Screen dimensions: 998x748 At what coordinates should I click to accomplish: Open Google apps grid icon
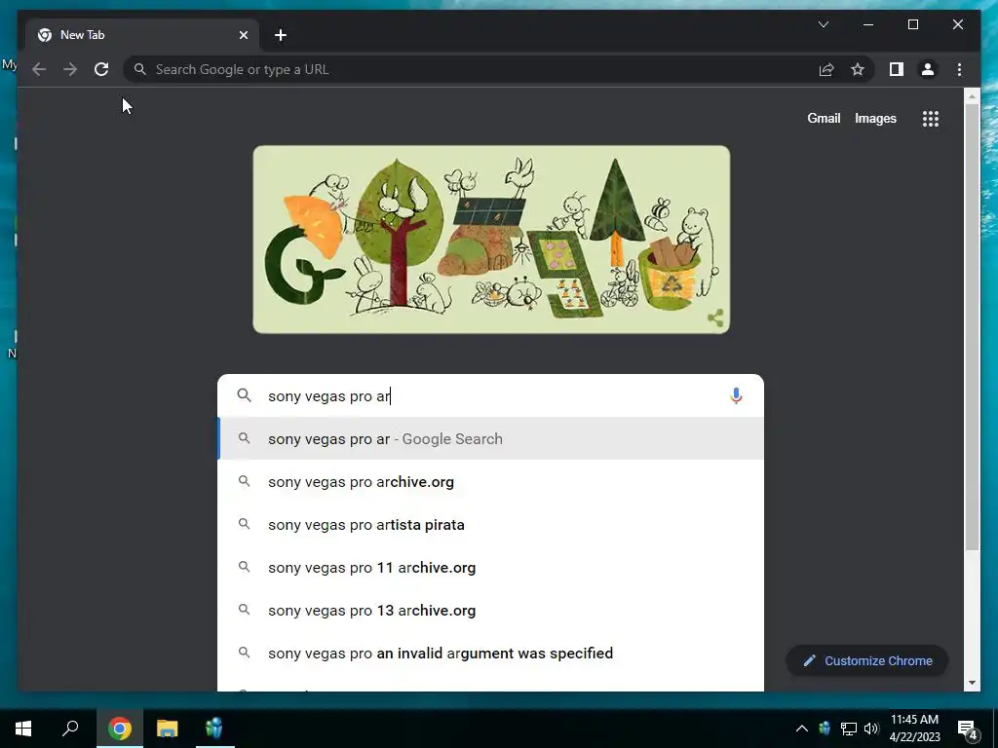(931, 118)
